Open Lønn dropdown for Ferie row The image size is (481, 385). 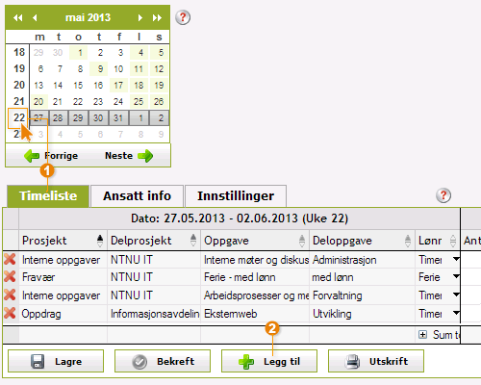coord(456,276)
